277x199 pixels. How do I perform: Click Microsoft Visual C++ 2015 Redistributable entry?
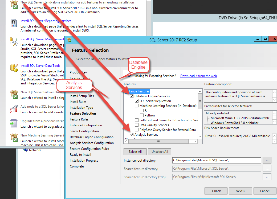point(240,118)
